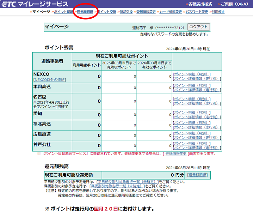Click the 2025年03月末日まで有効なポイント header
This screenshot has width=253, height=217.
click(x=119, y=65)
